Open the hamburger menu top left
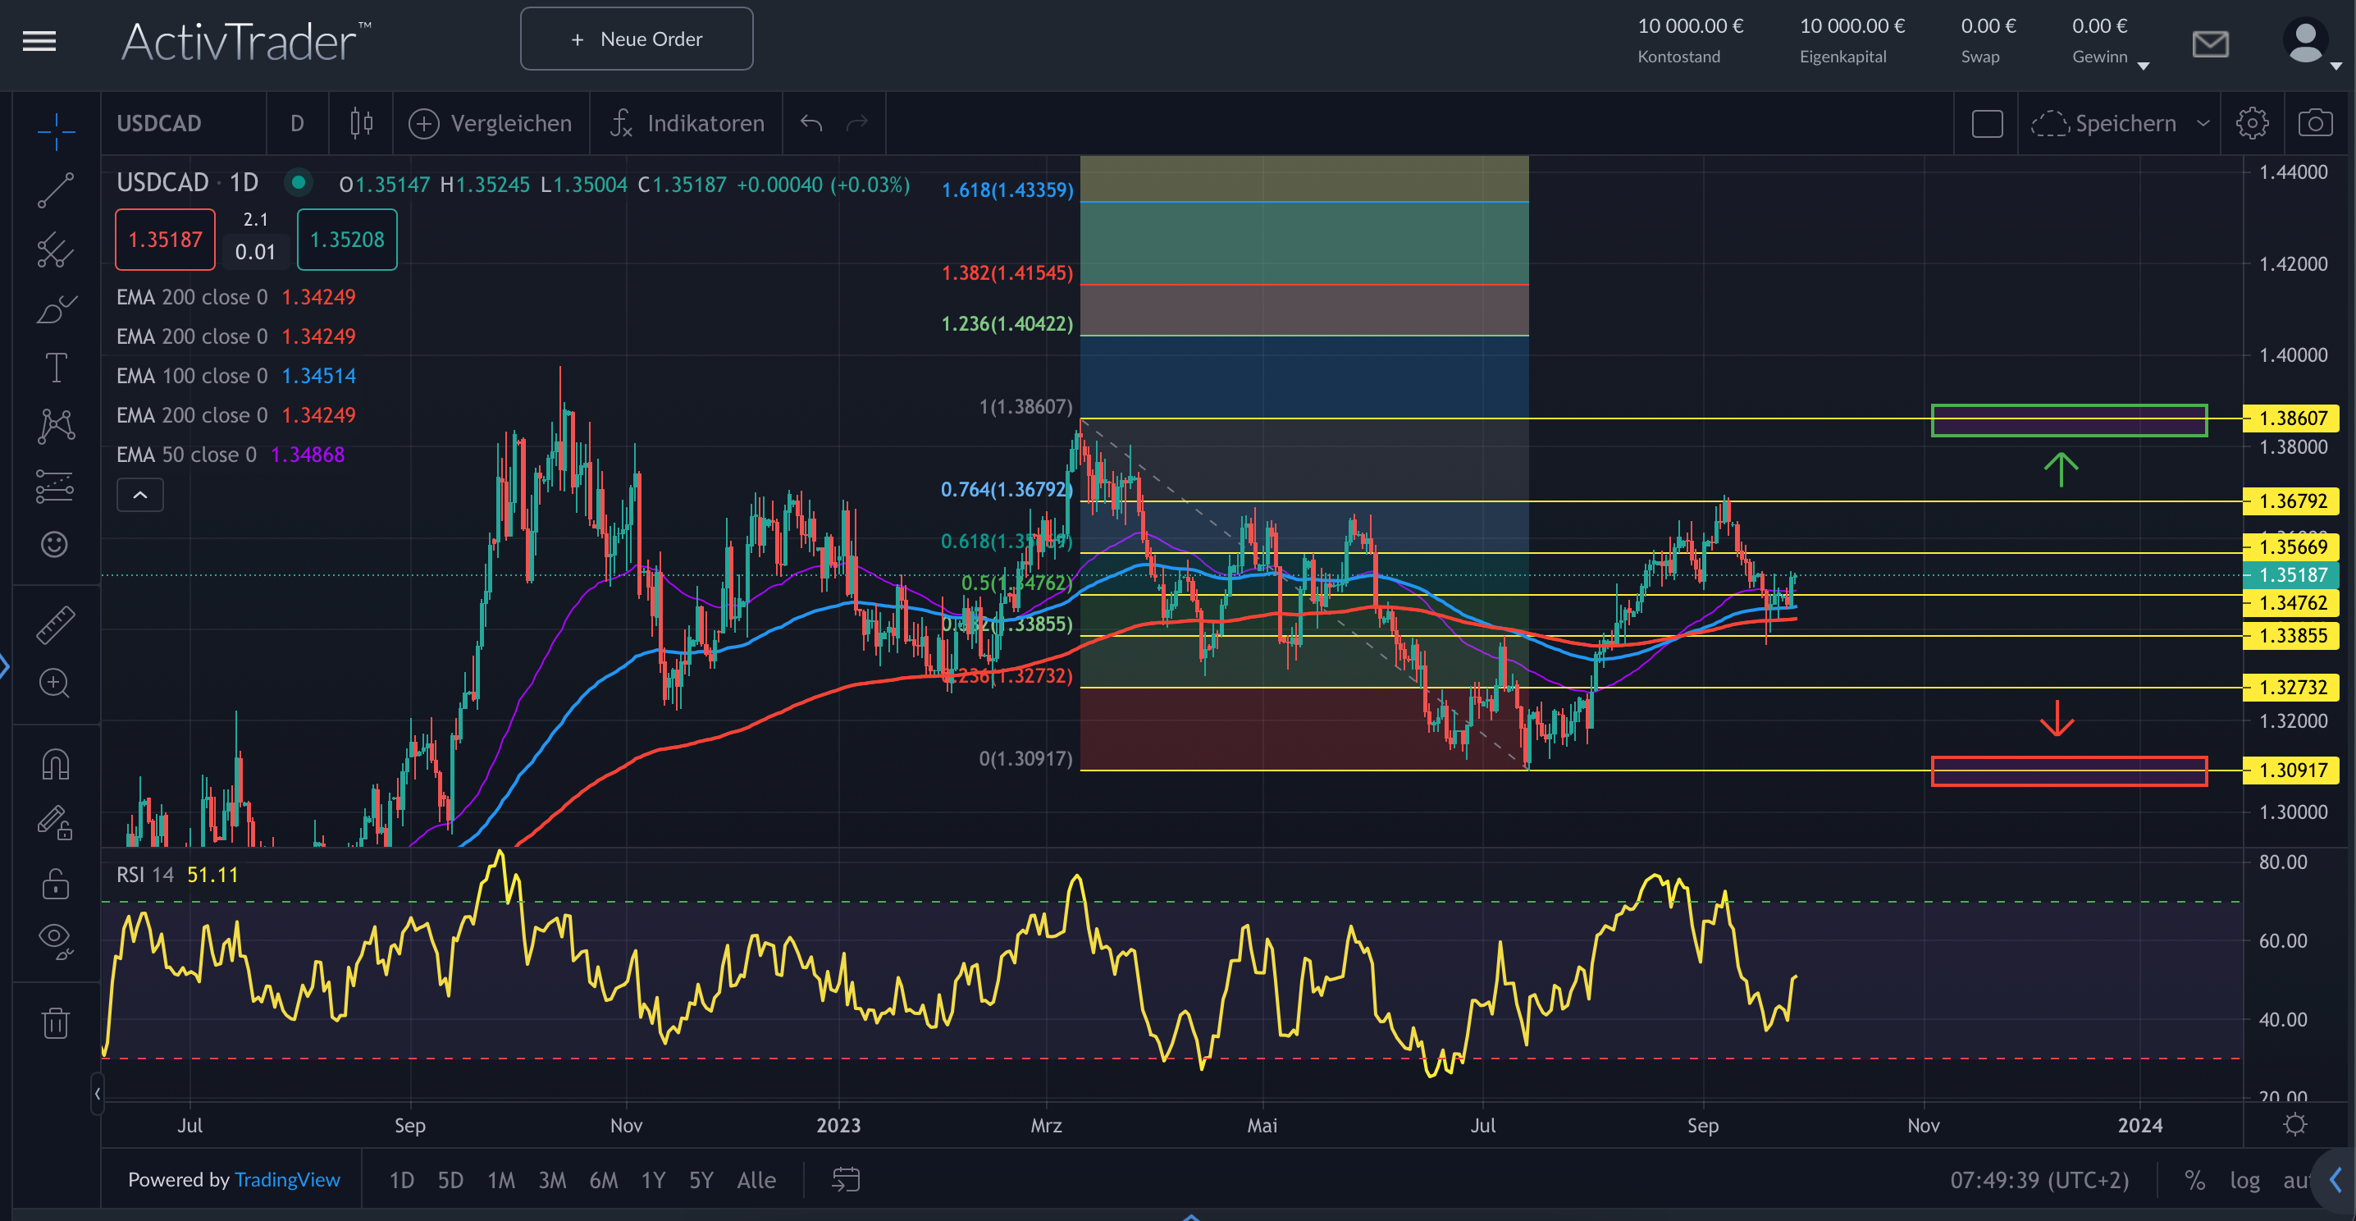 pyautogui.click(x=39, y=41)
